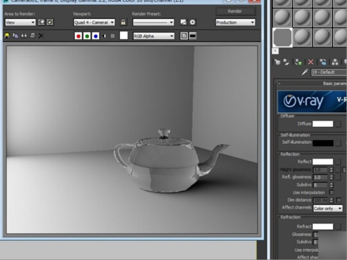
Task: Select the empty highlighted material slot
Action: coord(282,38)
